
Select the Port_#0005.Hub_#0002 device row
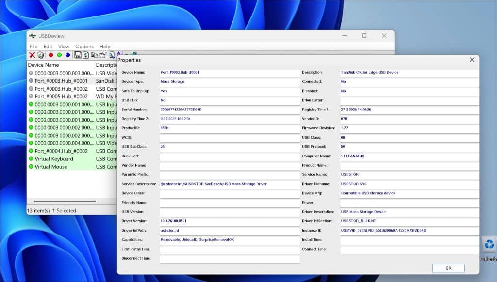pyautogui.click(x=72, y=96)
